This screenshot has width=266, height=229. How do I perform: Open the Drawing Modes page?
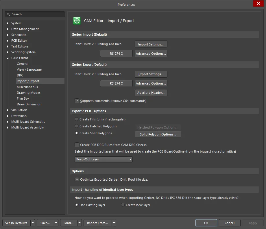pyautogui.click(x=29, y=93)
